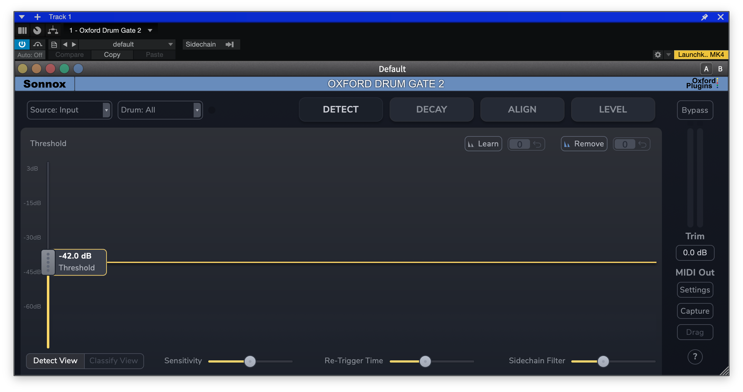Image resolution: width=743 pixels, height=392 pixels.
Task: Select the Classify View tab
Action: click(x=114, y=361)
